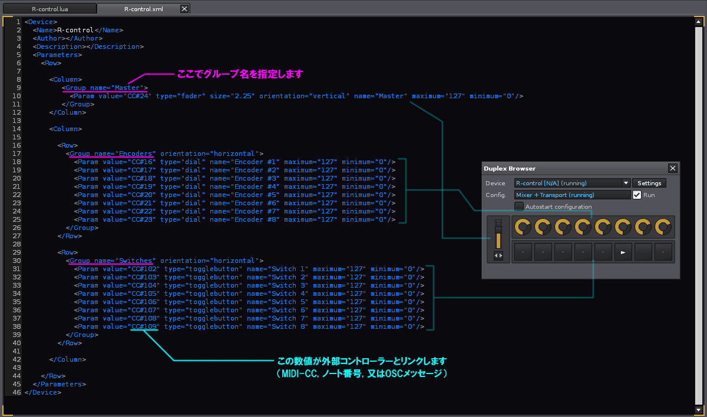Click the second switch button pad
Screen dimensions: 707x417
coord(543,251)
